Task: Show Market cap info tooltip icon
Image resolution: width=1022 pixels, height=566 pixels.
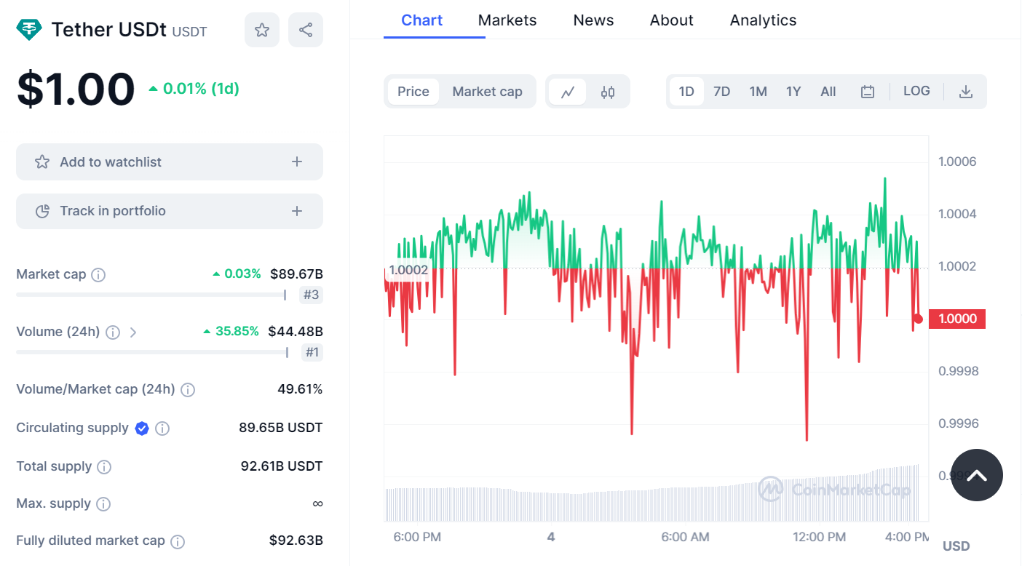Action: 98,275
